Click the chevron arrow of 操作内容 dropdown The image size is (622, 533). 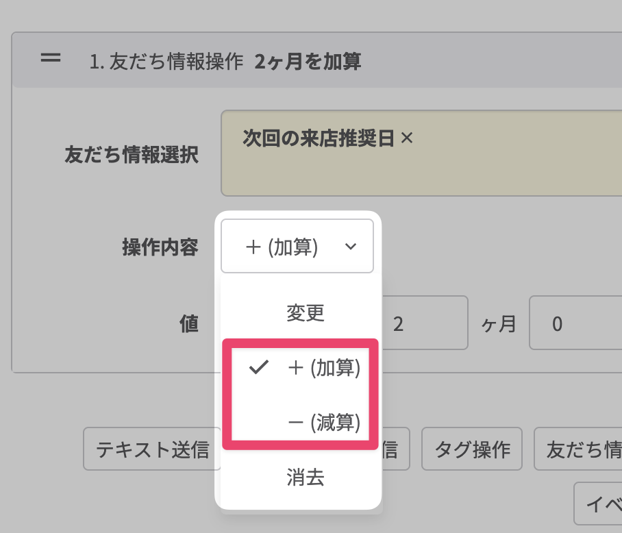(x=351, y=247)
